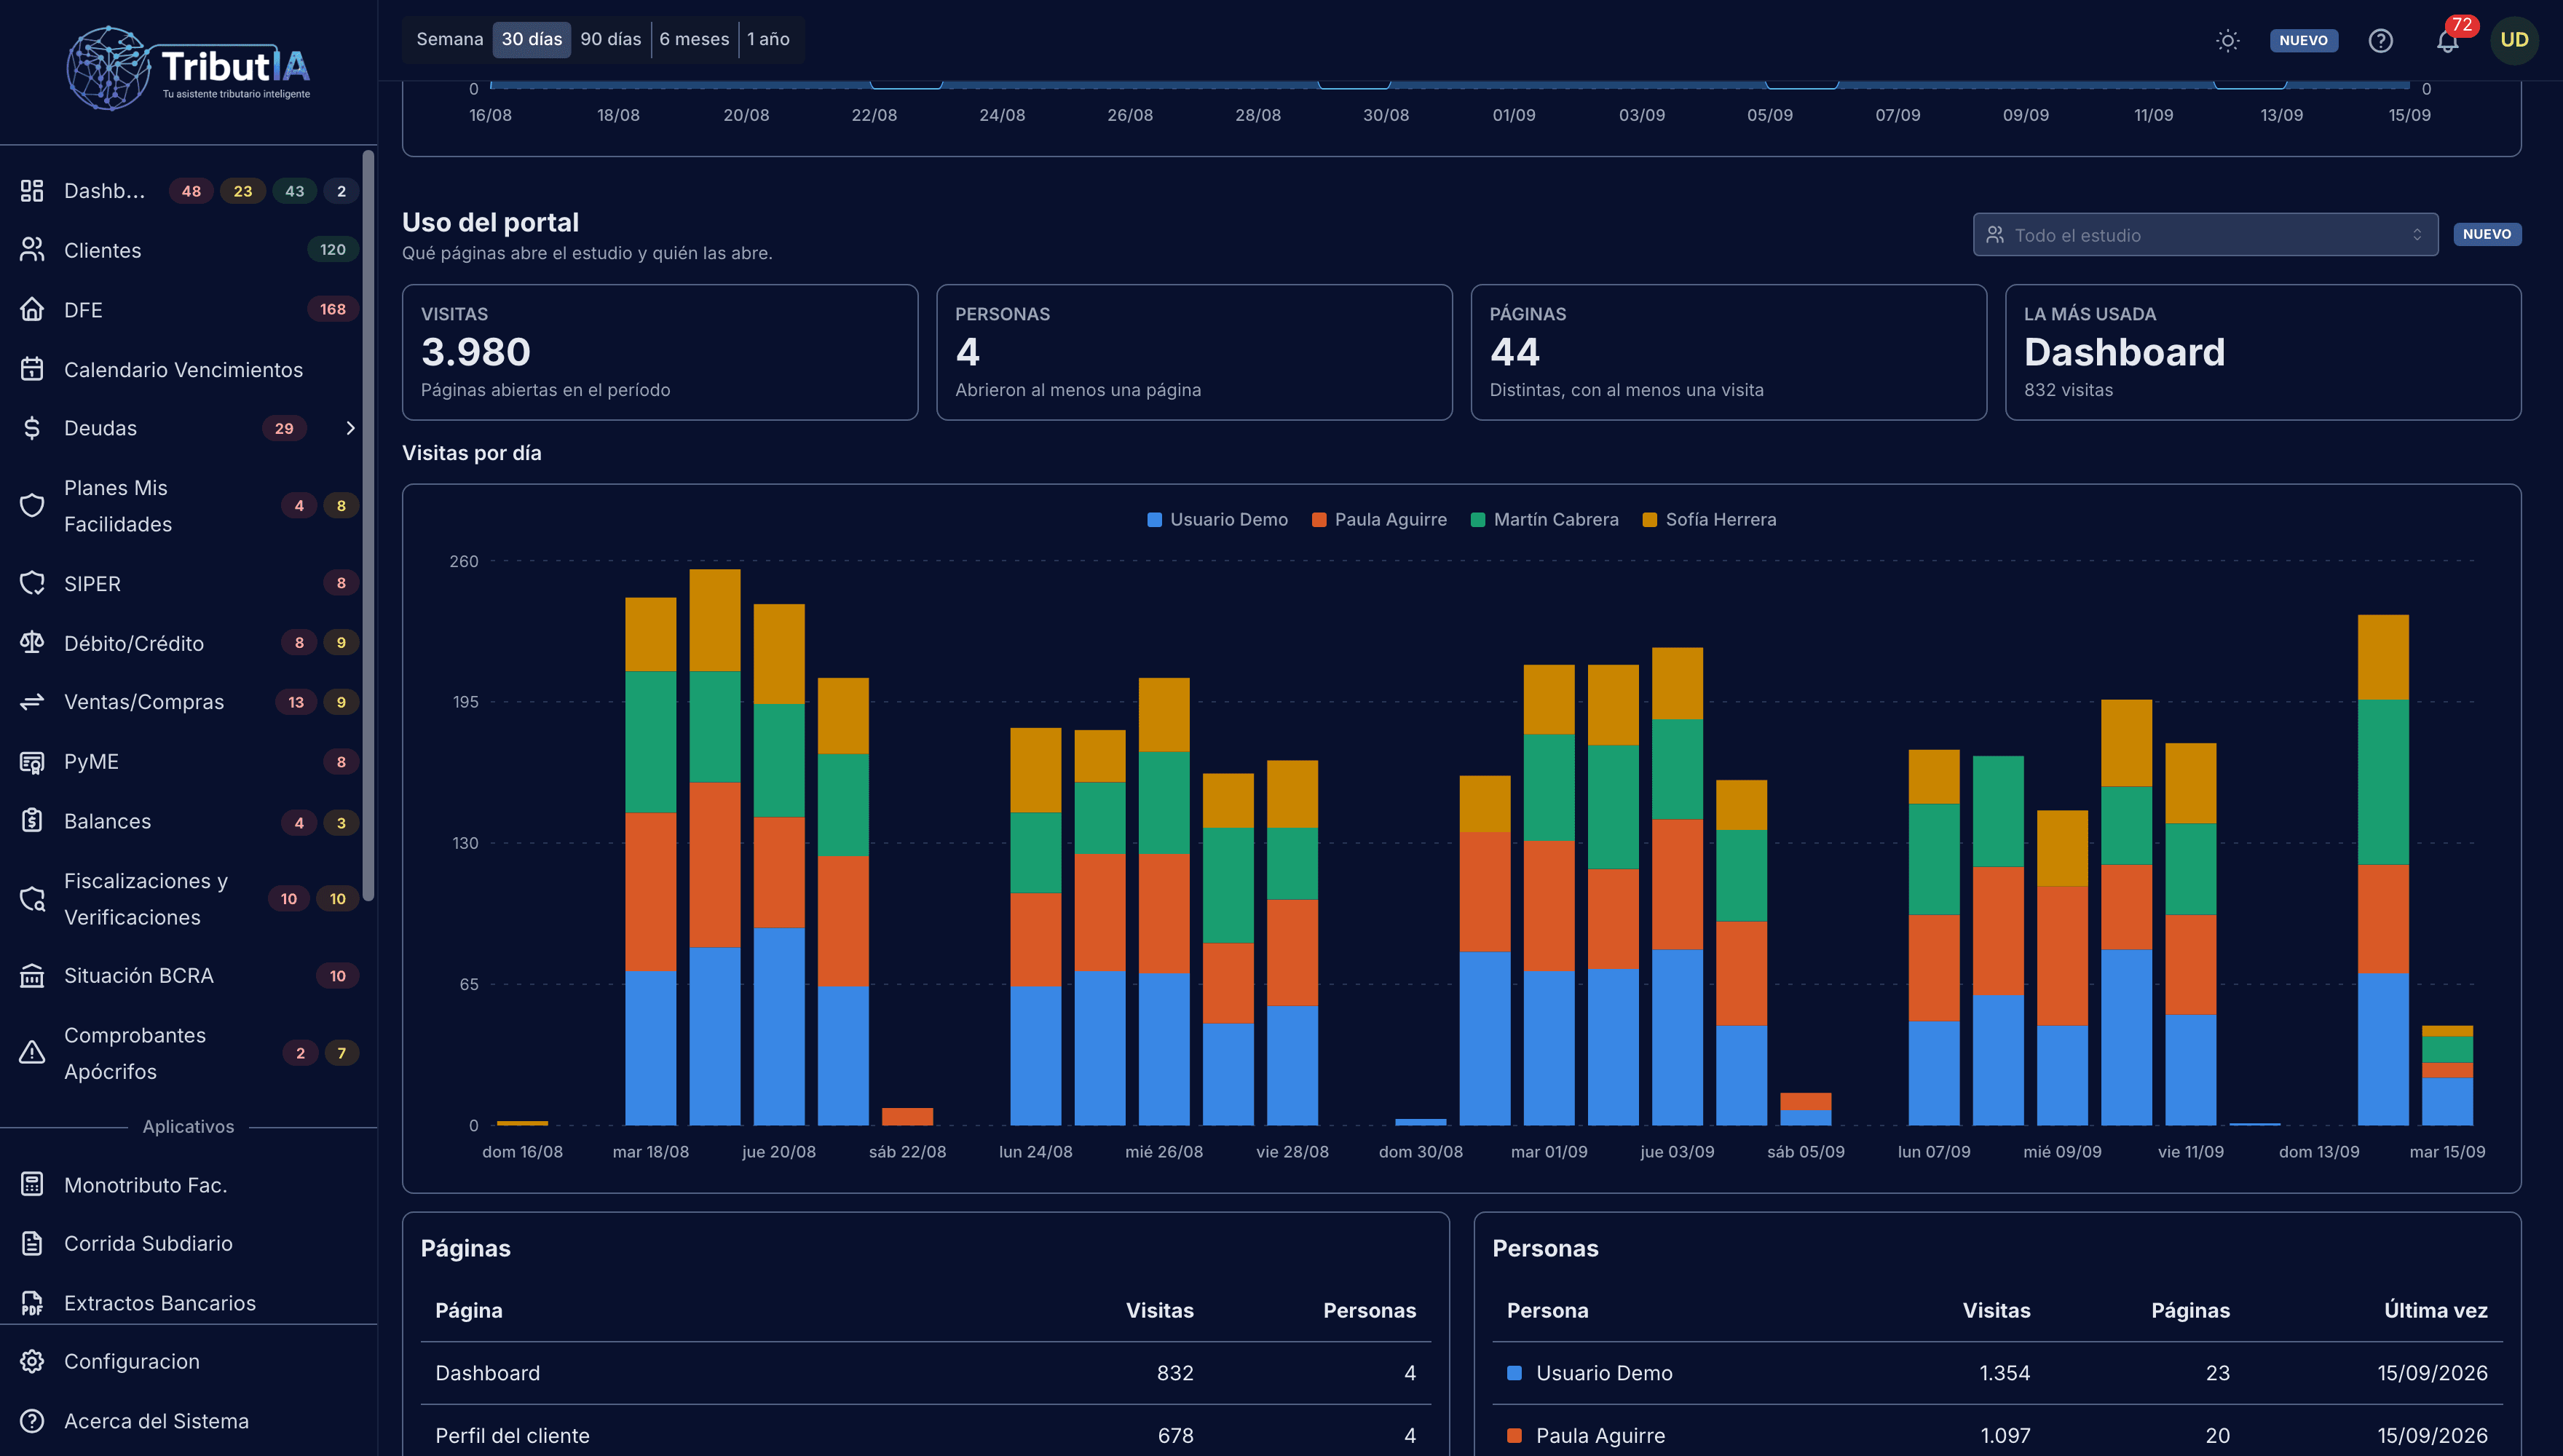Sort by Visitas column in Páginas table

(1159, 1310)
